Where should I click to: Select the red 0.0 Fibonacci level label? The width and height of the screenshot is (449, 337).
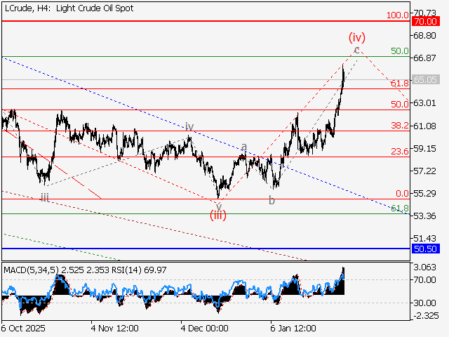point(402,193)
